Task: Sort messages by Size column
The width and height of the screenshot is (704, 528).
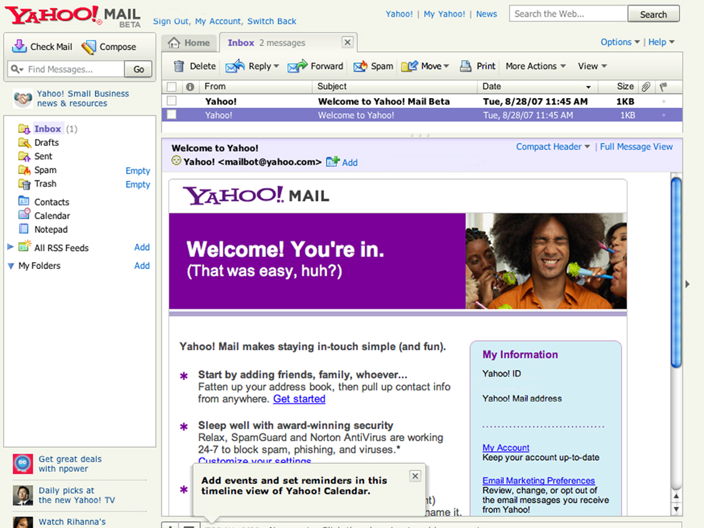Action: click(x=618, y=86)
